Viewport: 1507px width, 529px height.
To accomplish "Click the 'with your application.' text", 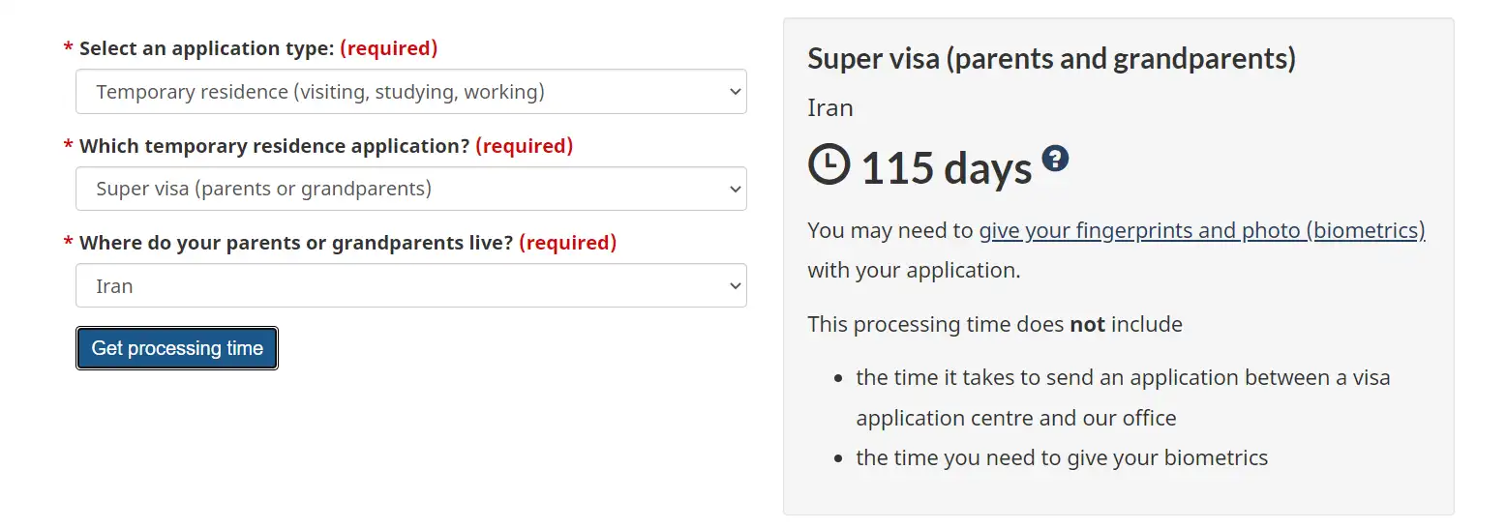I will coord(914,270).
